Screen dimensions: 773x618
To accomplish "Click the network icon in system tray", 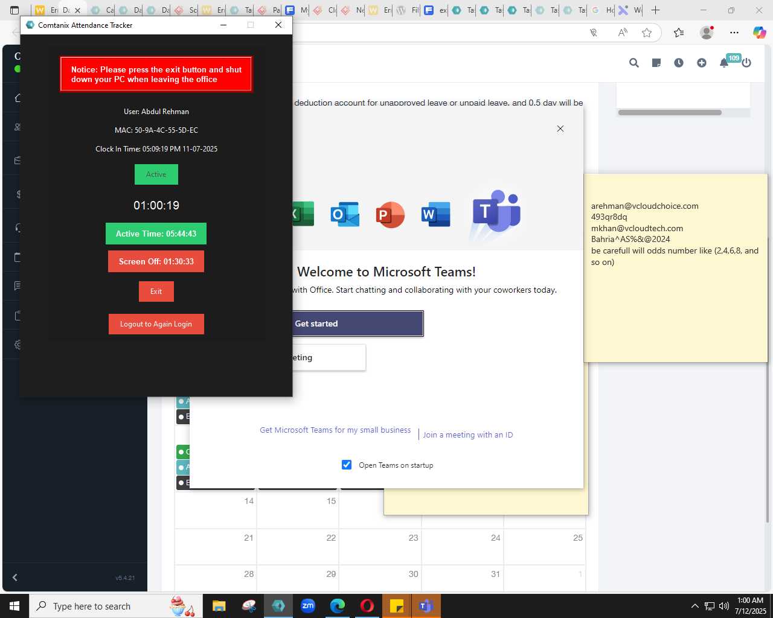I will tap(710, 606).
